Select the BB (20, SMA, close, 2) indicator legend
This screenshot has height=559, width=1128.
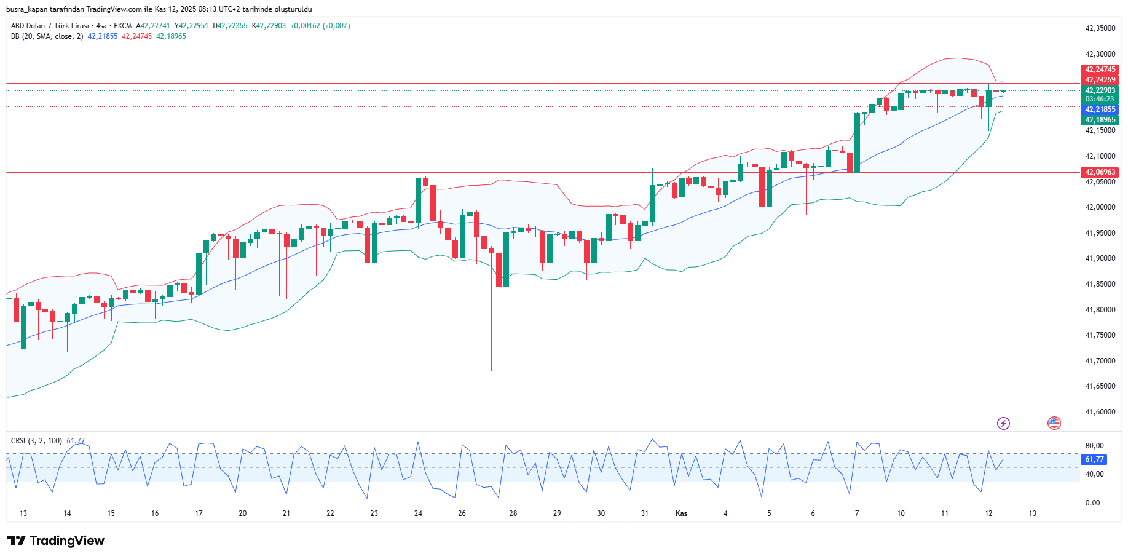(x=47, y=36)
